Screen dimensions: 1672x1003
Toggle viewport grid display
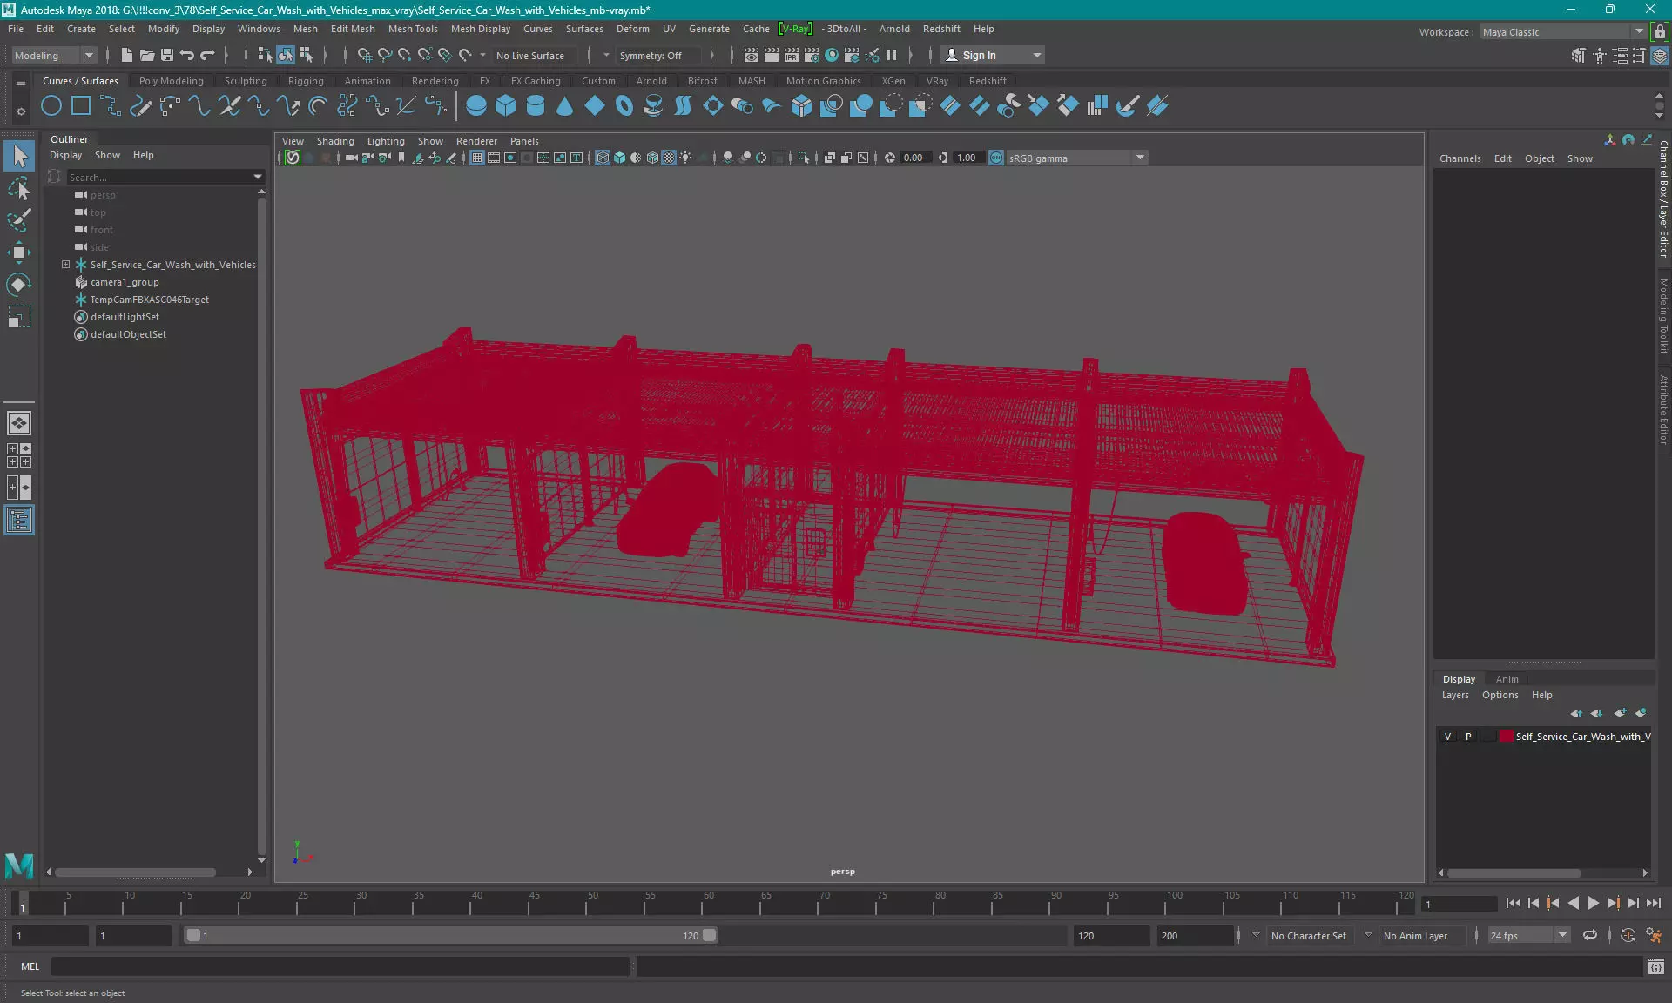[477, 158]
